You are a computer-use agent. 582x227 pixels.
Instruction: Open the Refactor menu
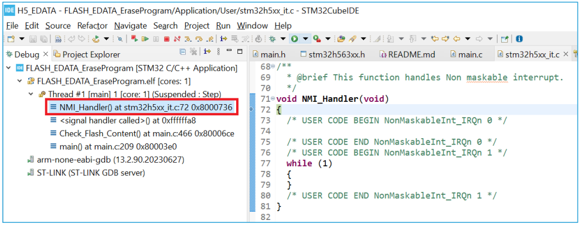(x=93, y=26)
